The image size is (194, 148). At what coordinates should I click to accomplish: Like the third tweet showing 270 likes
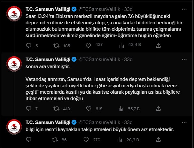tap(86, 140)
